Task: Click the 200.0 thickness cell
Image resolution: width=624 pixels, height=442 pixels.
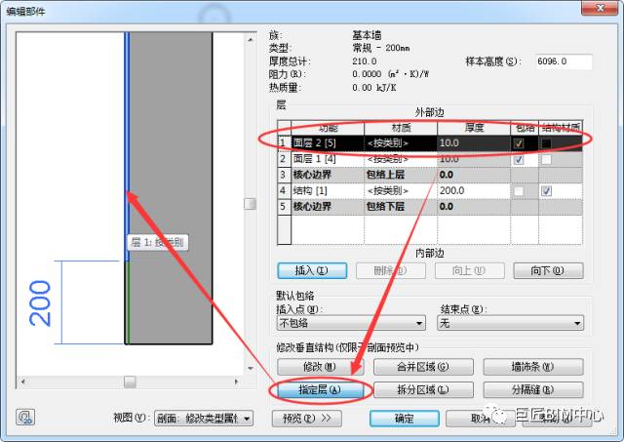Action: (474, 190)
